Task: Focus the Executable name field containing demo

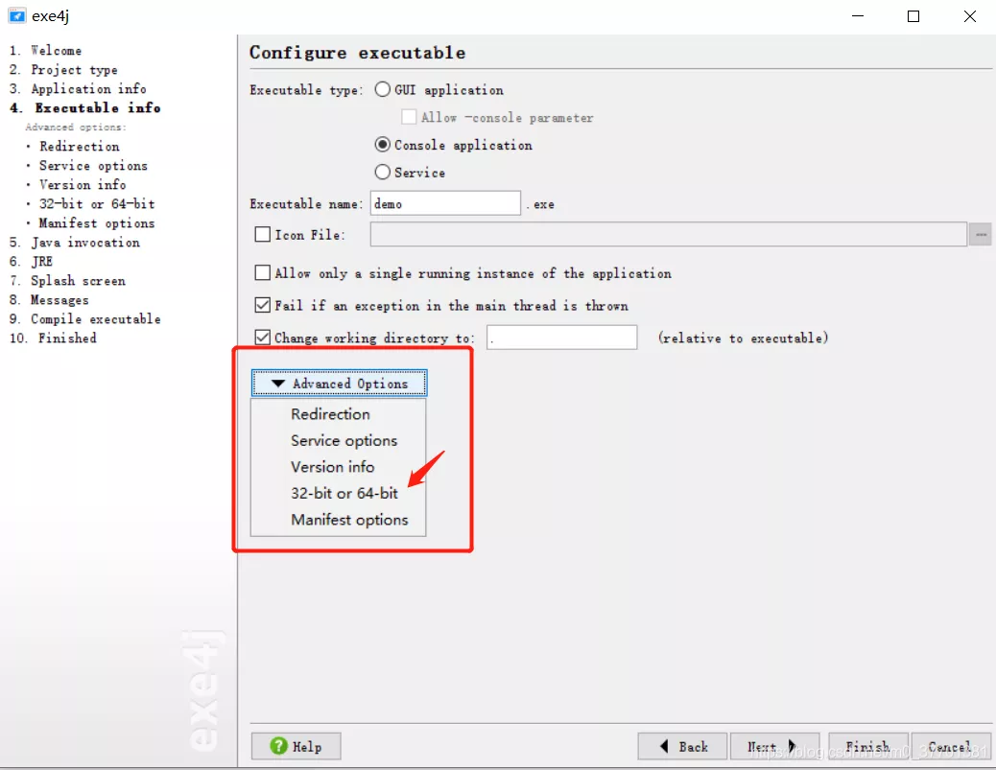Action: tap(445, 203)
